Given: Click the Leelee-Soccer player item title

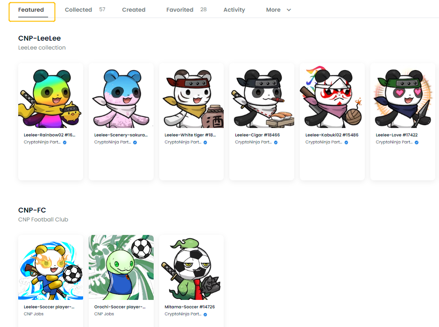Looking at the screenshot, I should tap(50, 307).
